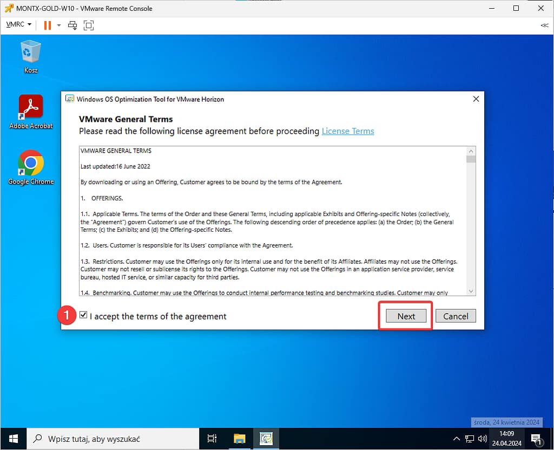Pause the virtual machine with the orange button

coord(48,25)
